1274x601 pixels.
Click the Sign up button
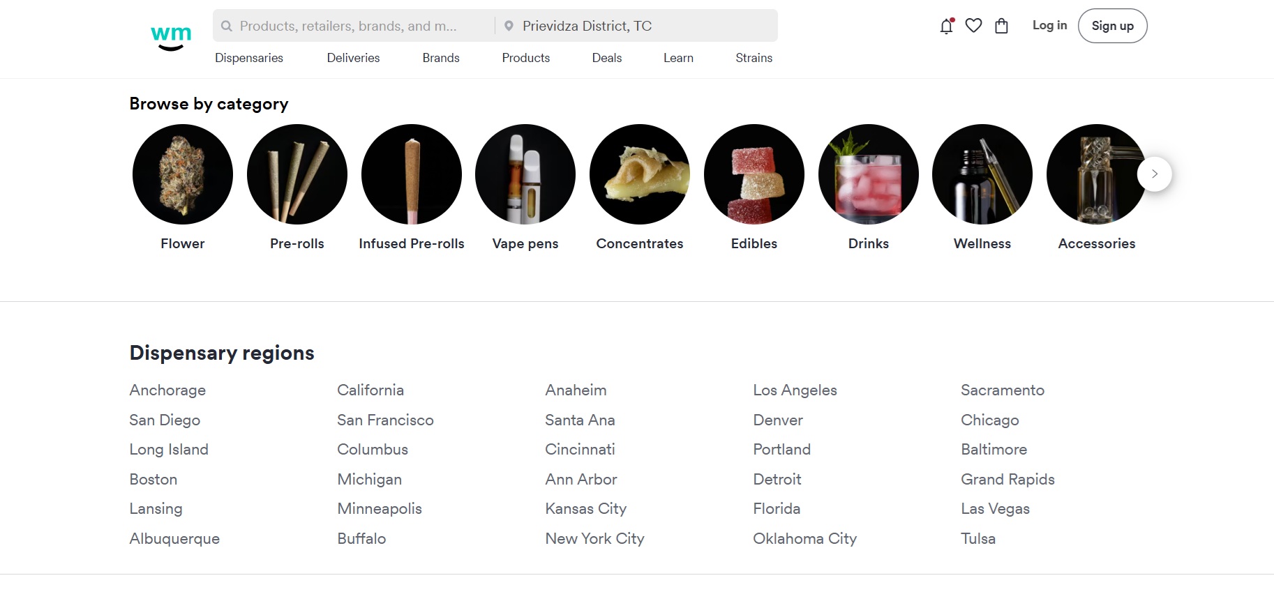(1112, 26)
